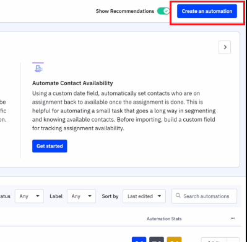Open the split arrow beside the Edit button
The image size is (247, 242).
click(233, 240)
